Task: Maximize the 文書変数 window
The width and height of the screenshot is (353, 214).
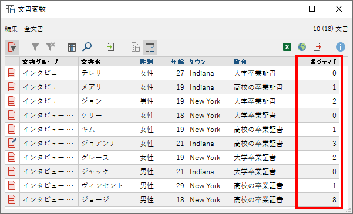Action: pos(312,9)
